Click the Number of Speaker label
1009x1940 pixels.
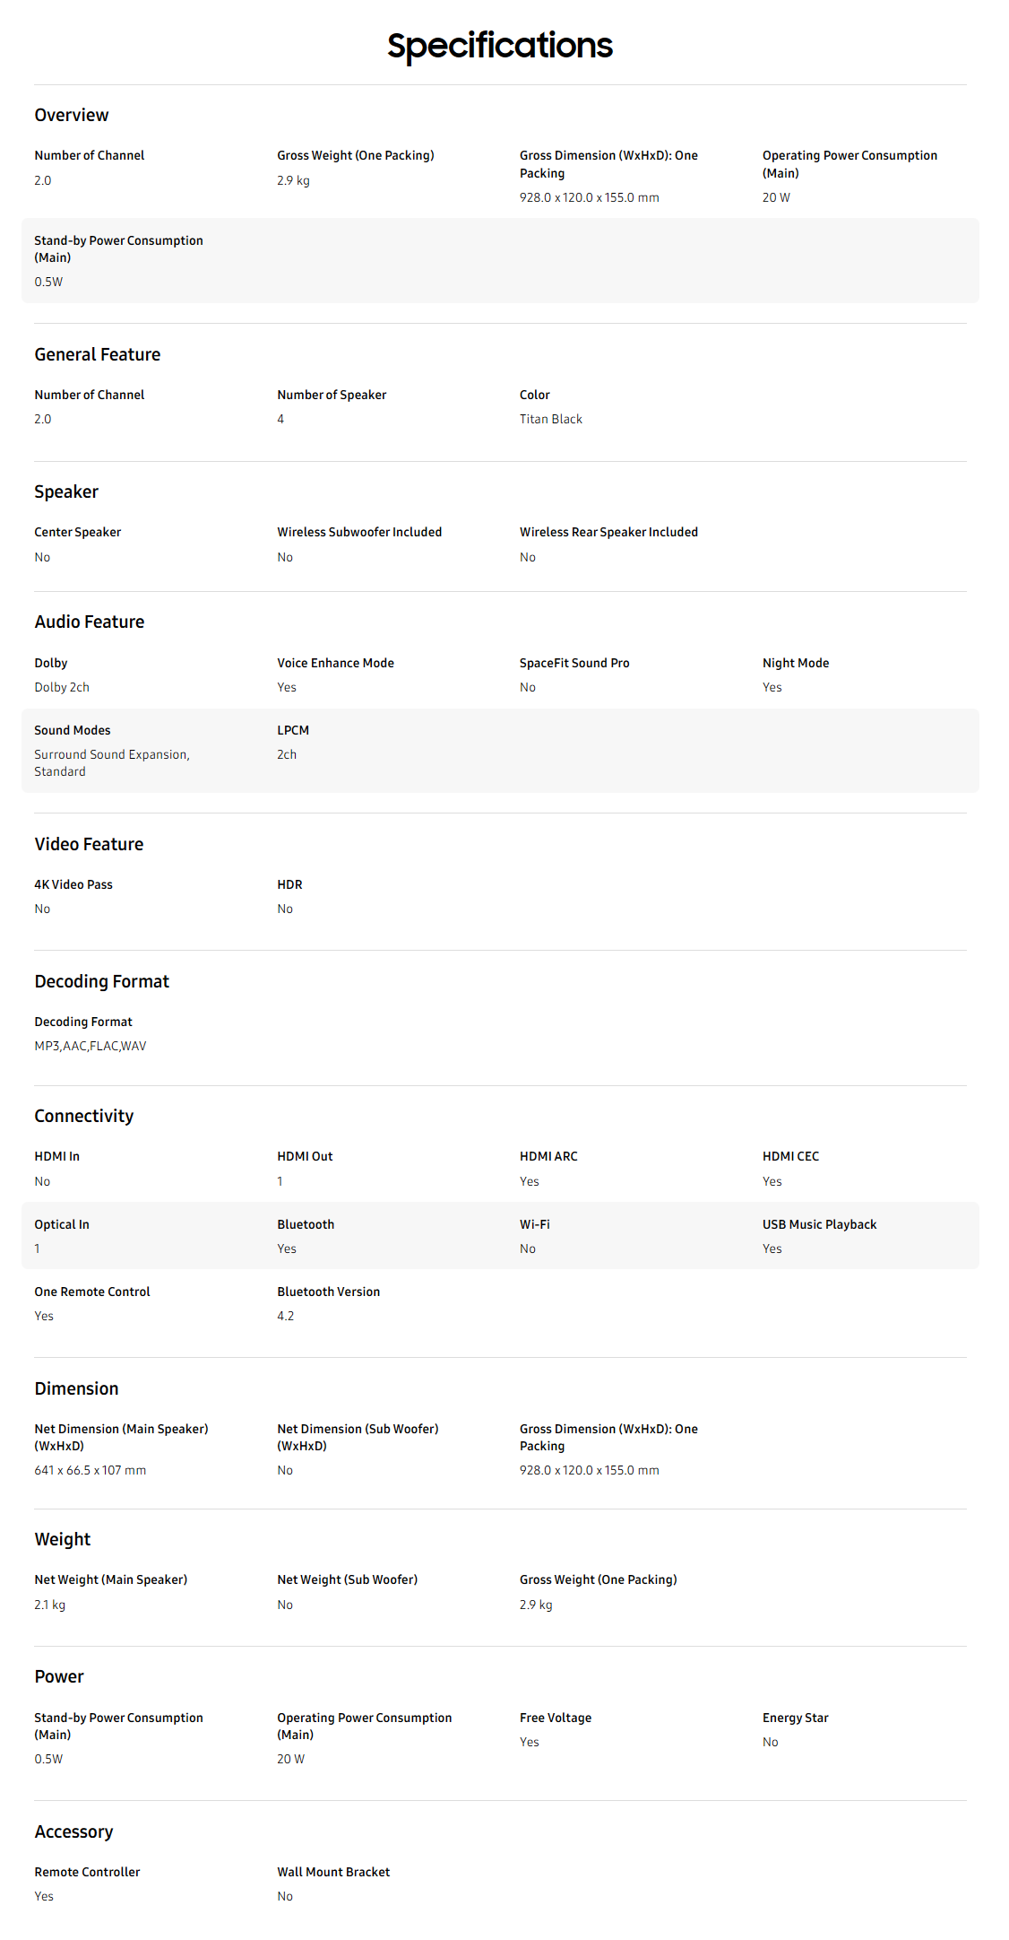[332, 395]
